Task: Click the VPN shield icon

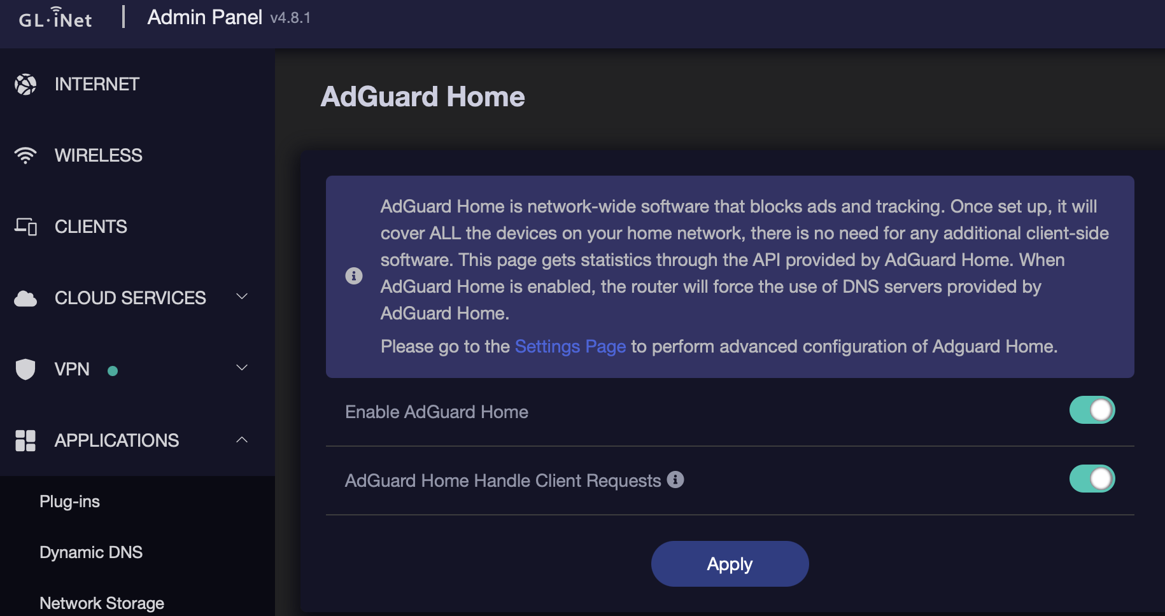Action: click(x=25, y=369)
